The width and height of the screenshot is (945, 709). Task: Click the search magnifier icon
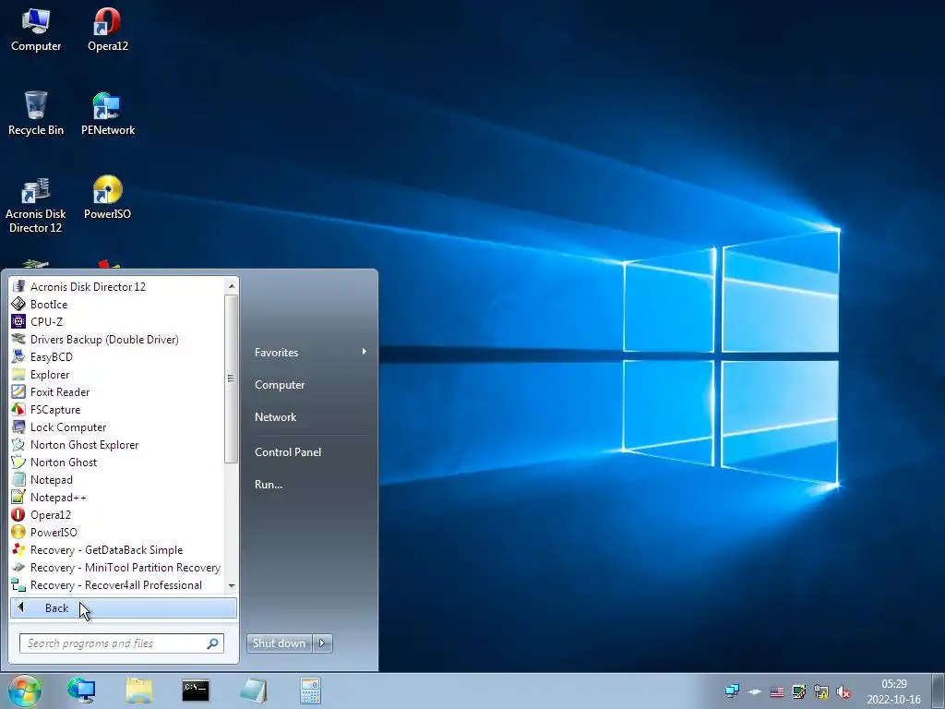[x=212, y=643]
